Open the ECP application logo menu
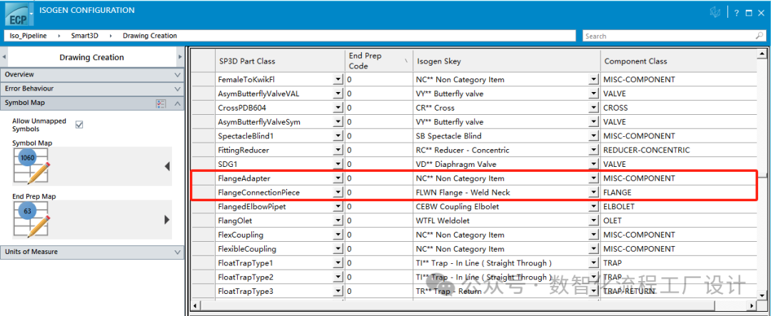 pyautogui.click(x=19, y=14)
